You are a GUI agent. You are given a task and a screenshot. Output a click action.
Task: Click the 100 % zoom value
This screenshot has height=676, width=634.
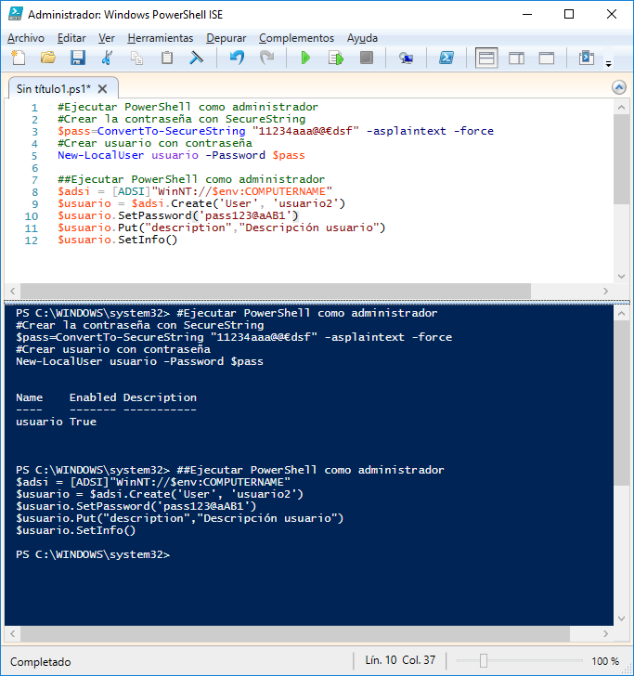(605, 661)
